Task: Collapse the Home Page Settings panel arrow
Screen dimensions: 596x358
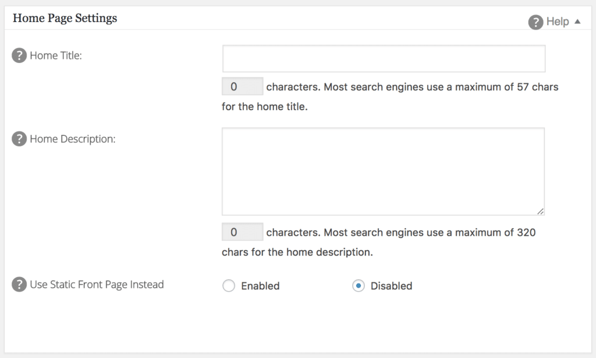Action: click(577, 22)
